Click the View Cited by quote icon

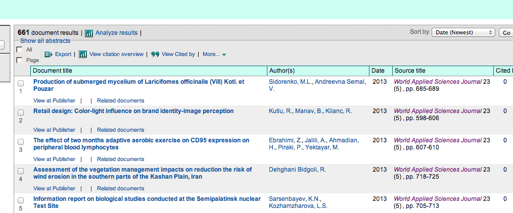pyautogui.click(x=155, y=55)
